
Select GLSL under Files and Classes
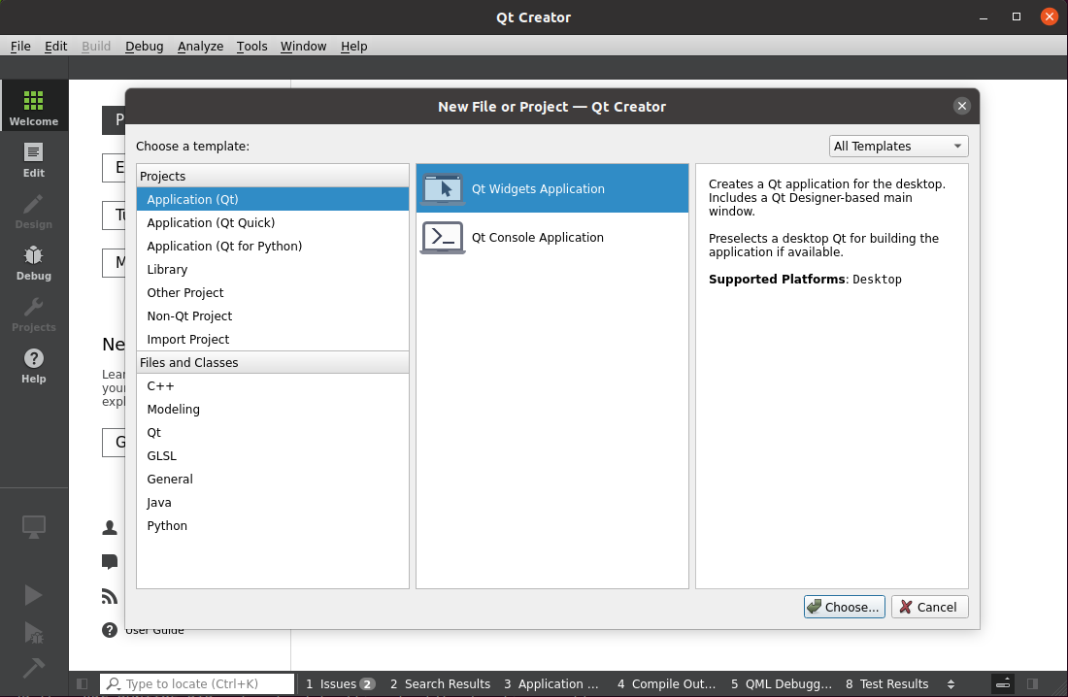[273, 455]
